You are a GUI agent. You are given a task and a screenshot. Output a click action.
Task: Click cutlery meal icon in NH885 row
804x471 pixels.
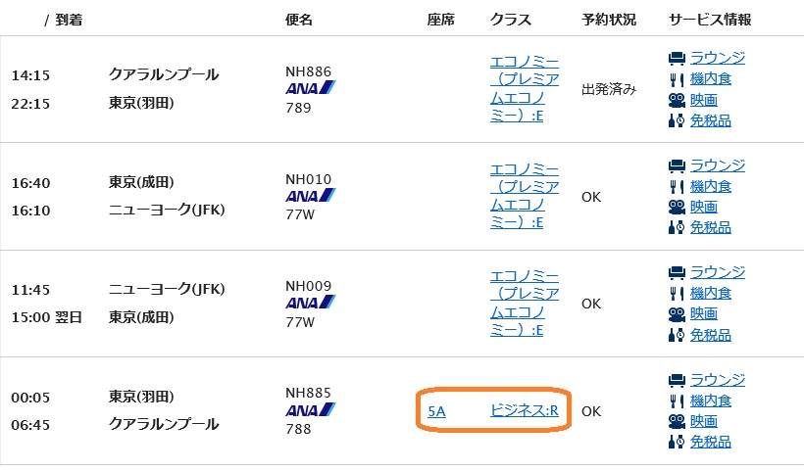(x=677, y=400)
